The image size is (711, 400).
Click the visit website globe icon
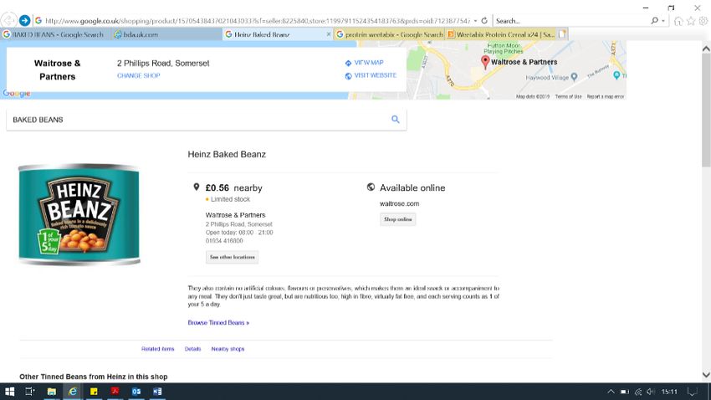tap(348, 76)
